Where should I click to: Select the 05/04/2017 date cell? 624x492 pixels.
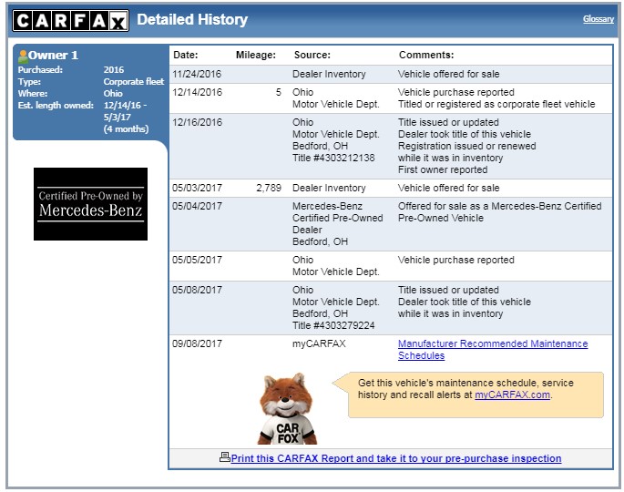[x=197, y=206]
